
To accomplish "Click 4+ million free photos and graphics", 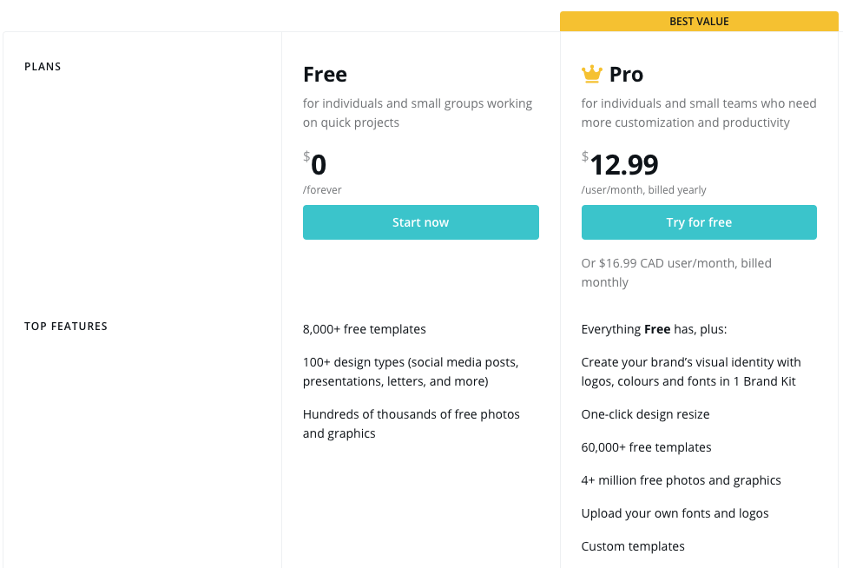I will [681, 480].
